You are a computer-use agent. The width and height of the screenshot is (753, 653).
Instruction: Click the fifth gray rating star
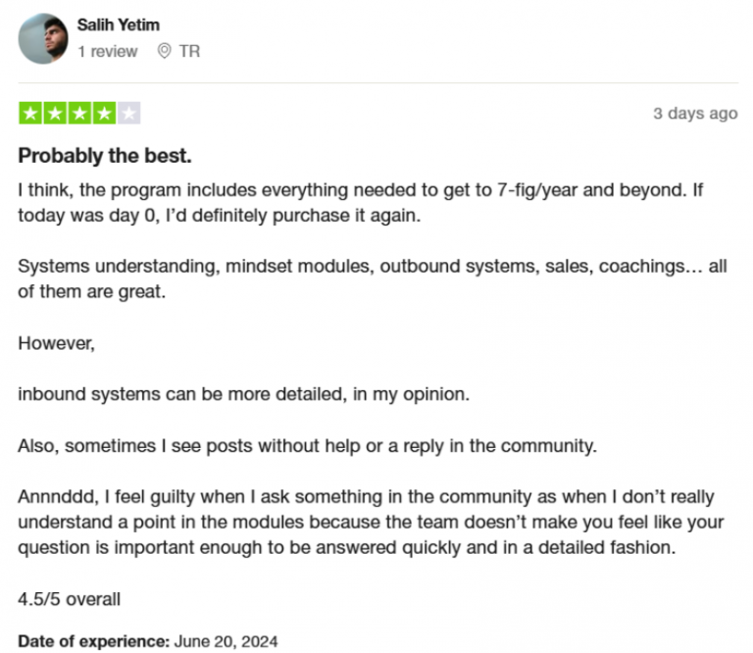pos(129,113)
